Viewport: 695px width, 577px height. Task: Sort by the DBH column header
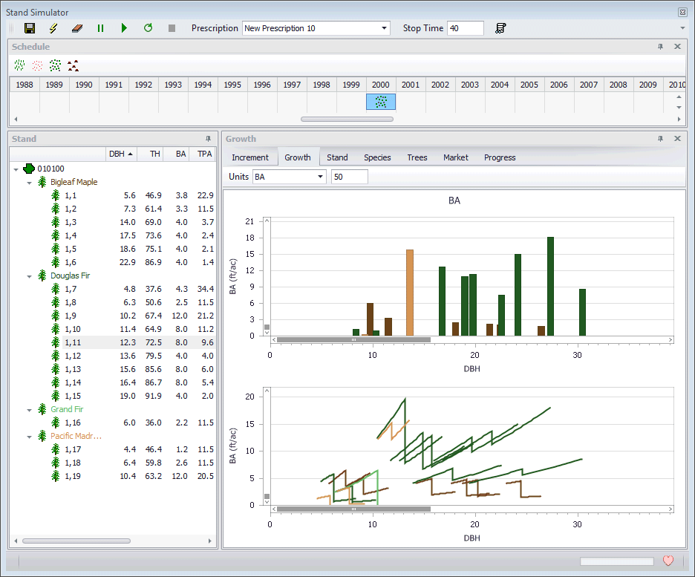coord(121,154)
